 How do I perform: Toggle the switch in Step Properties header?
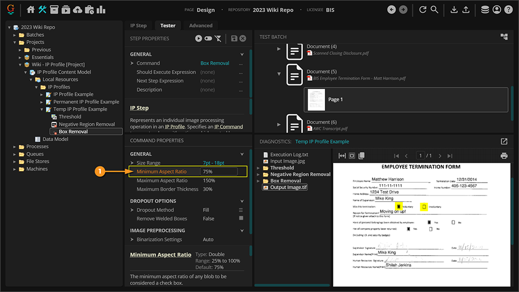point(208,38)
